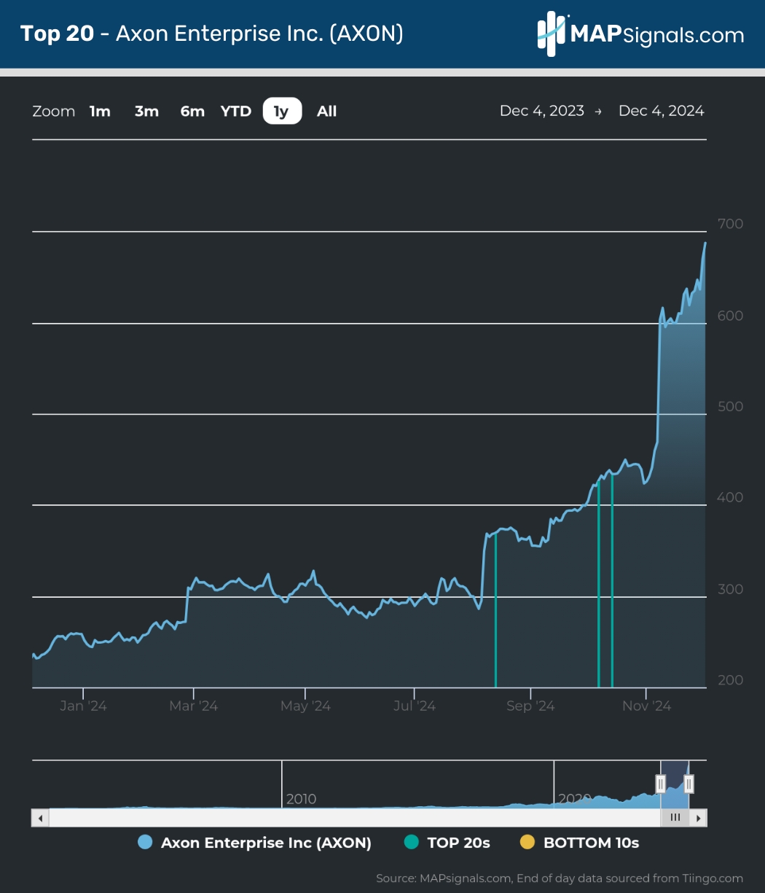Click navigator scrollbar left arrow
The image size is (765, 893).
pos(41,818)
